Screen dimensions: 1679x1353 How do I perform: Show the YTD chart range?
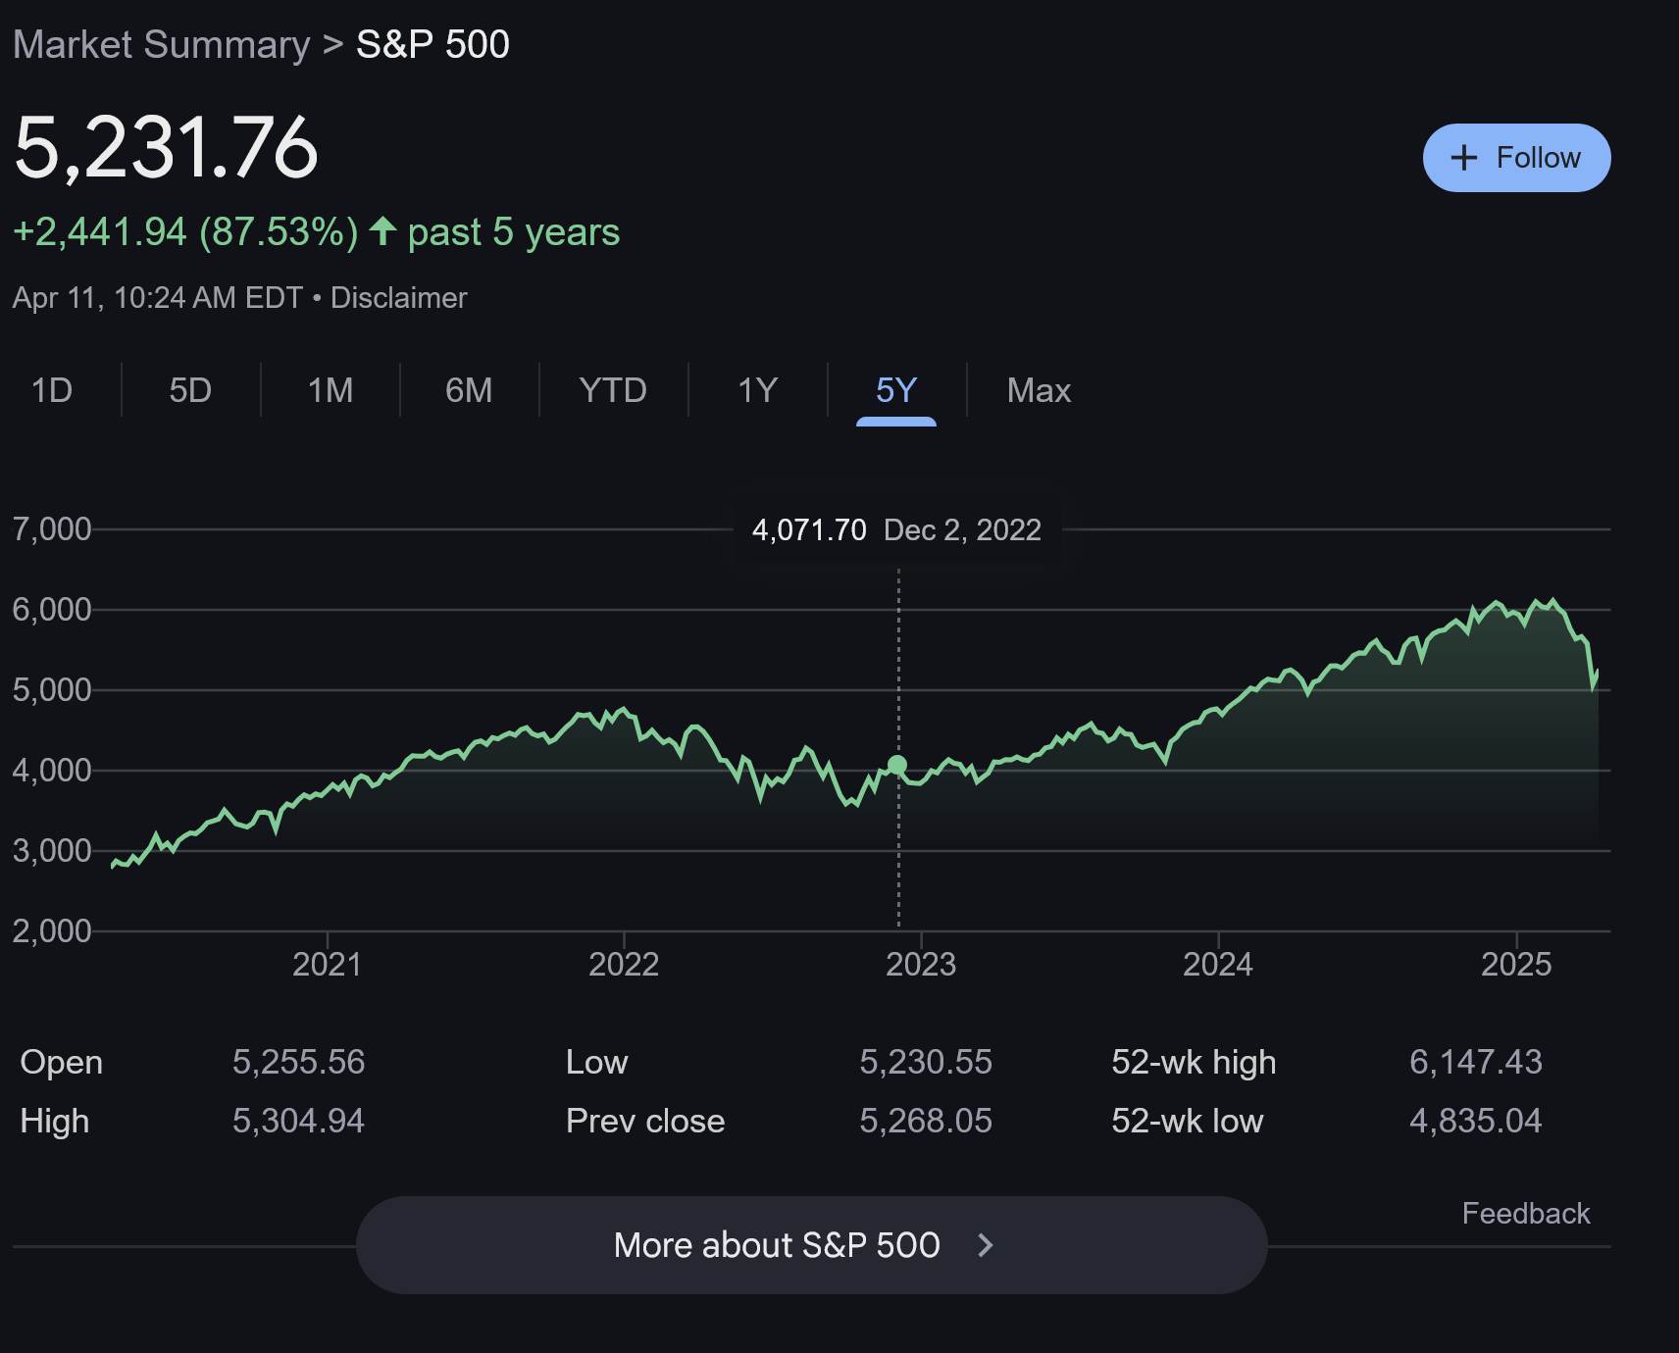613,390
